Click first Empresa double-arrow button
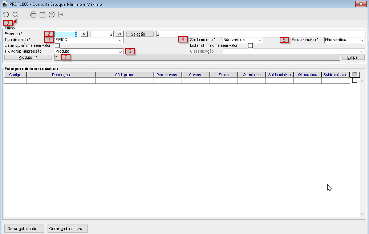This screenshot has width=369, height=234. coord(84,34)
